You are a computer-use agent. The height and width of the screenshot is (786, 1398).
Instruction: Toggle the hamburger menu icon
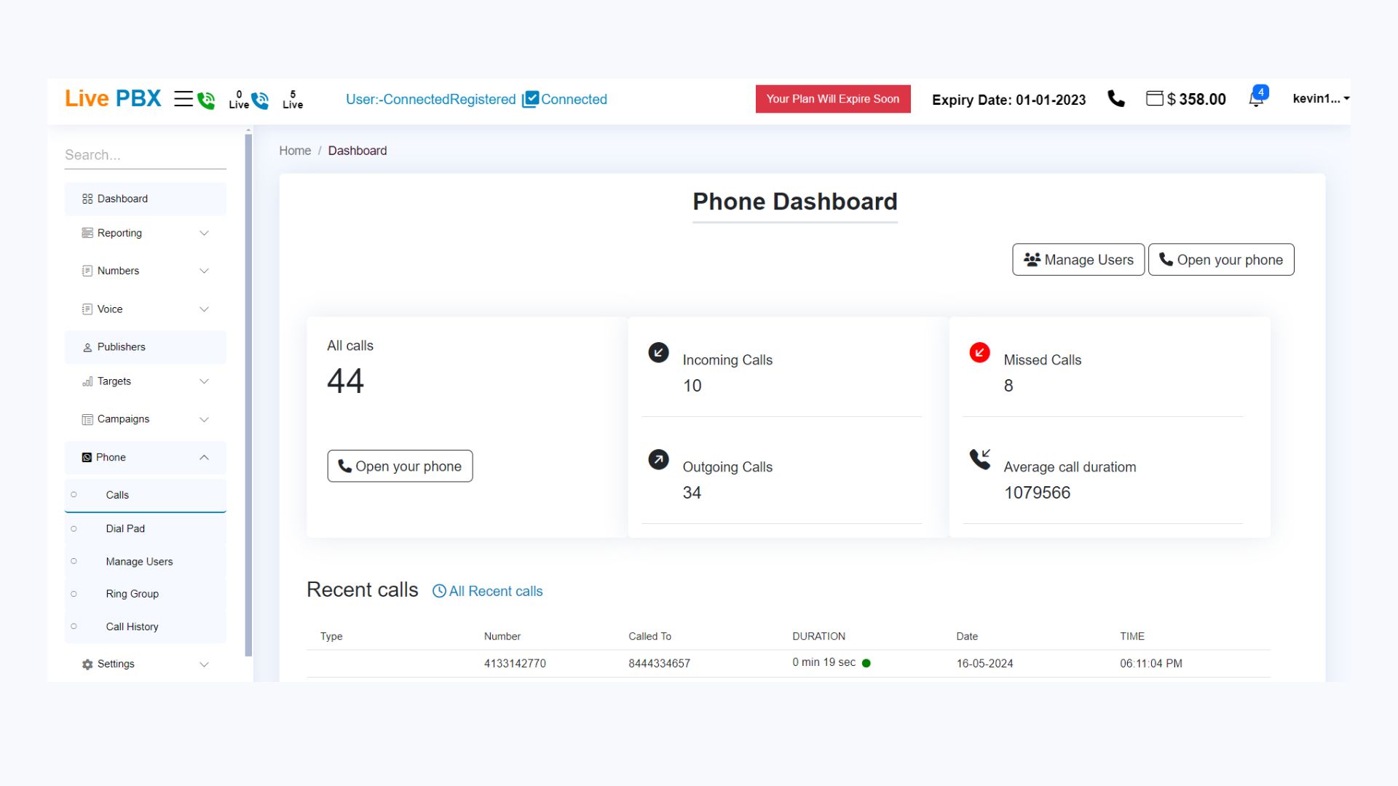183,99
